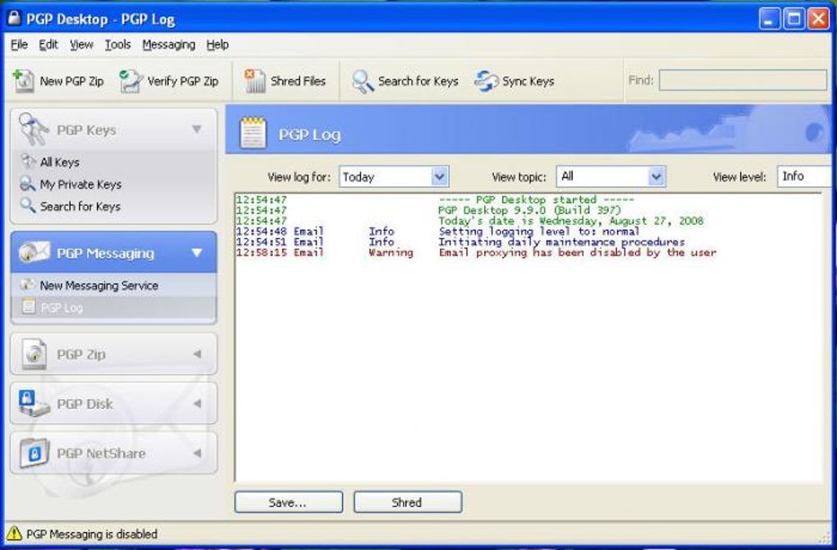837x550 pixels.
Task: Click the Save... button
Action: [x=288, y=502]
